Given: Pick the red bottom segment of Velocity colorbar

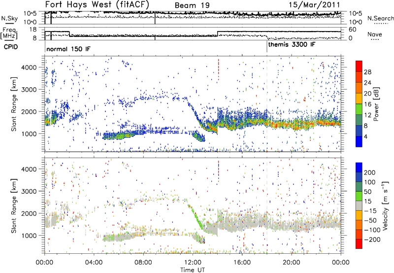Looking at the screenshot, I should click(359, 244).
